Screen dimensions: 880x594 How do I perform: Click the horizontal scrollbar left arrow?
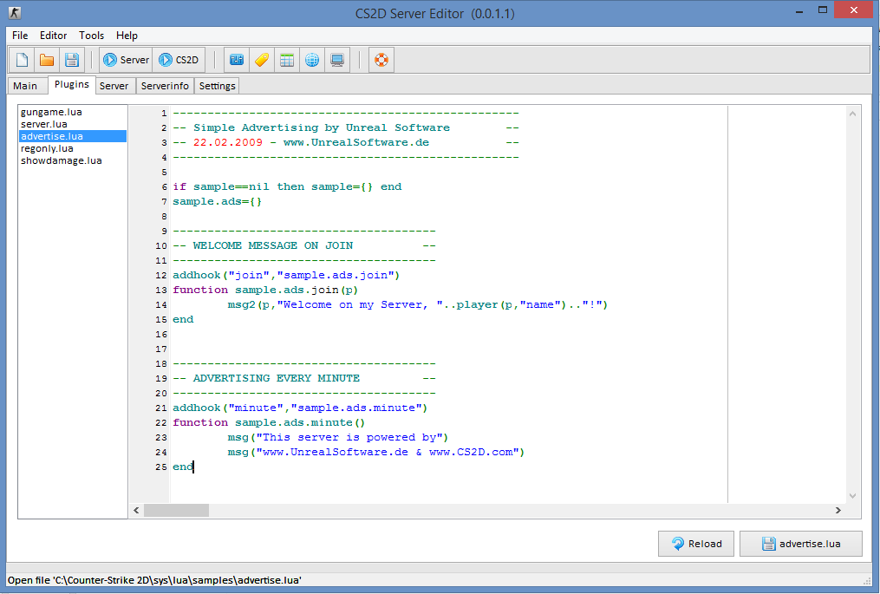[x=136, y=511]
